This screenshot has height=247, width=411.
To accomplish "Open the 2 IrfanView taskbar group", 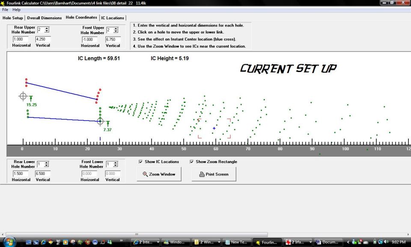I will [x=298, y=242].
